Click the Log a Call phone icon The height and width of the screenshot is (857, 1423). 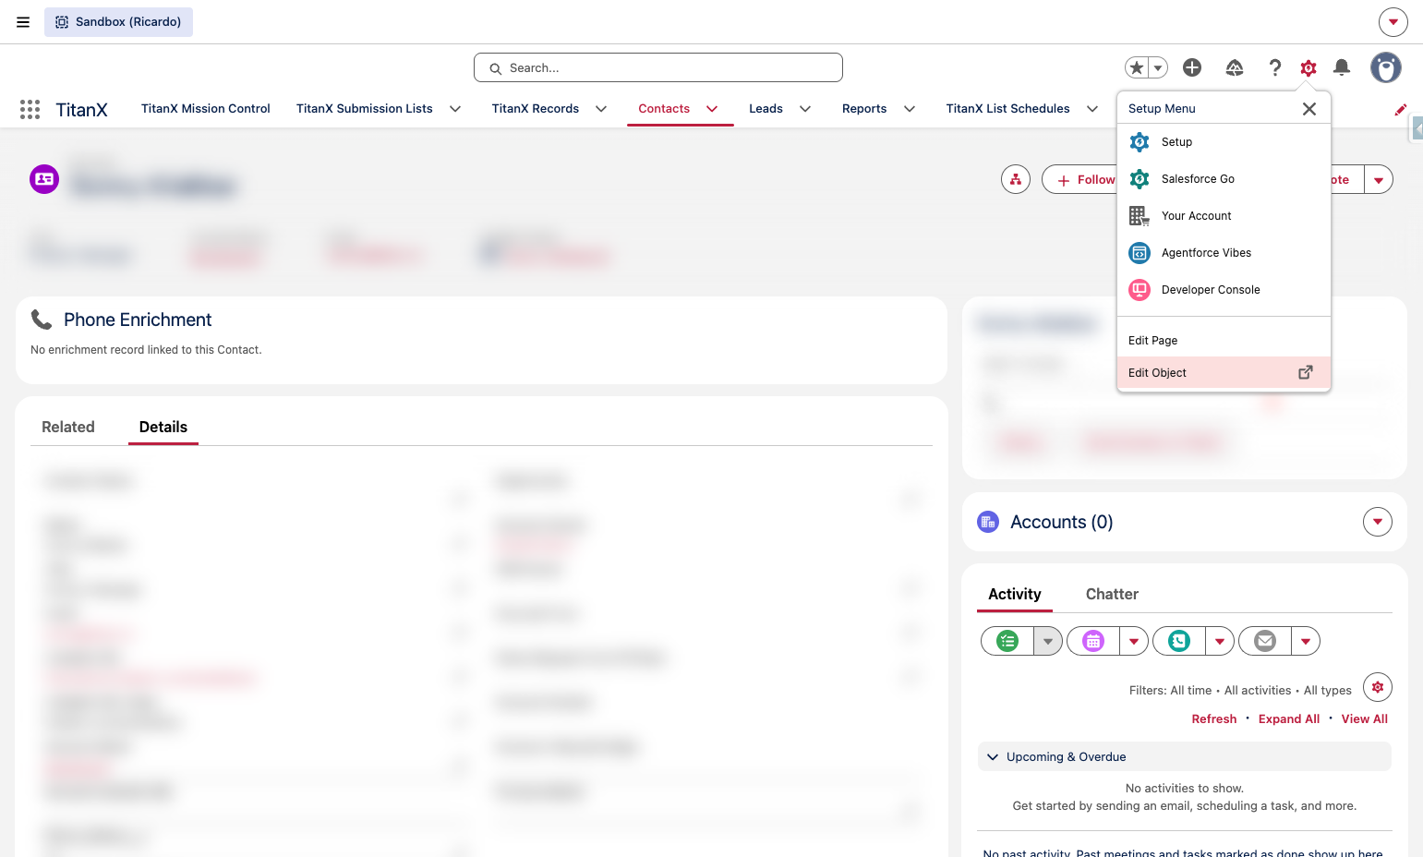(x=1179, y=641)
